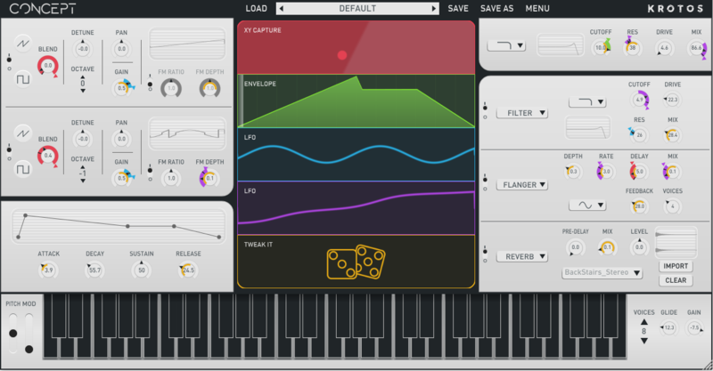This screenshot has width=713, height=371.
Task: Click SAVE AS in the top bar
Action: pyautogui.click(x=496, y=8)
